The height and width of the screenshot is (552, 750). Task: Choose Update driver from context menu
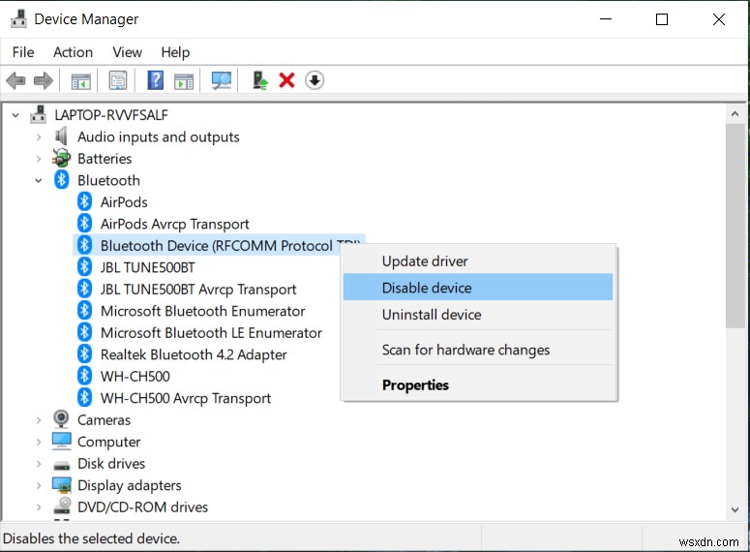tap(478, 261)
